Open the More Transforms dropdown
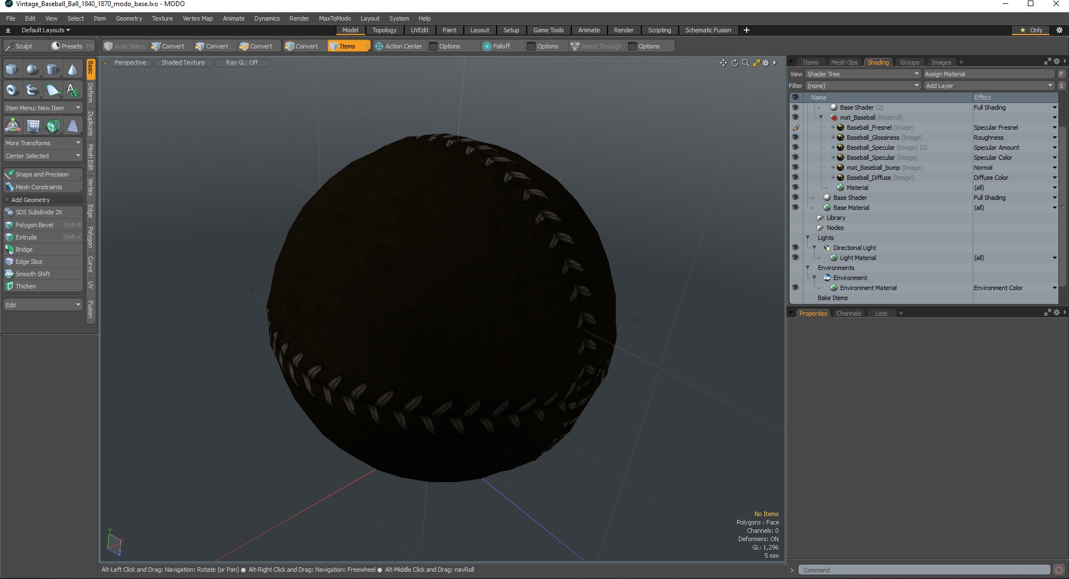1069x579 pixels. coord(43,143)
